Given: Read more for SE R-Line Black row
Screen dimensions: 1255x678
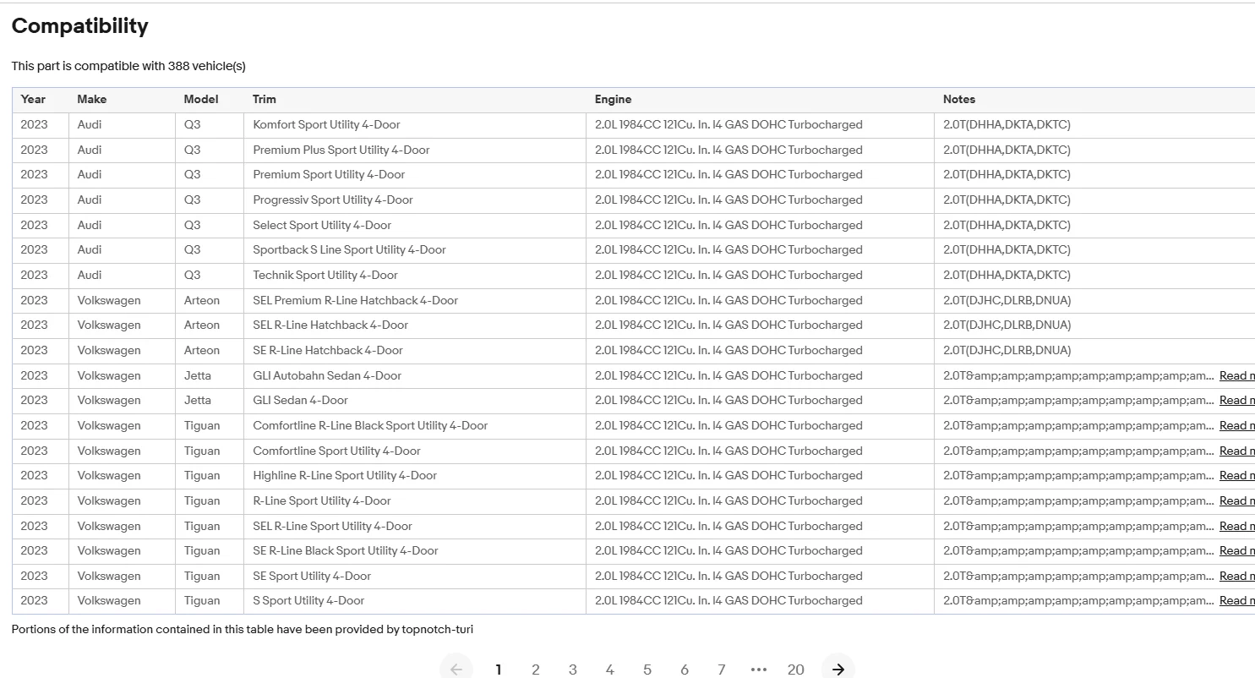Looking at the screenshot, I should 1237,550.
